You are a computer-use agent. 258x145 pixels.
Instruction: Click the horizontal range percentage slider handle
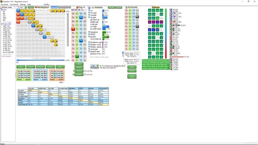18,60
